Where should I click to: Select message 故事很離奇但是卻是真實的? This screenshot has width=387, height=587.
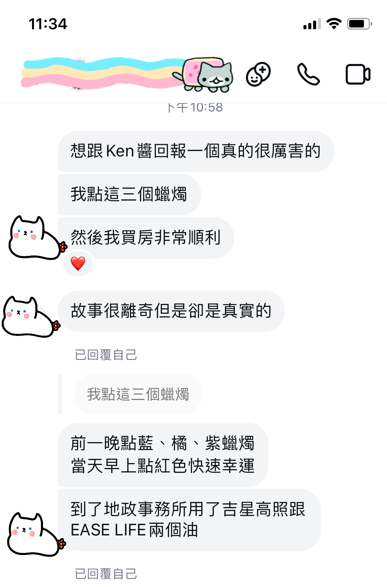[171, 311]
